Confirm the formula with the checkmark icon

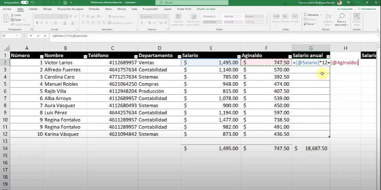click(38, 36)
